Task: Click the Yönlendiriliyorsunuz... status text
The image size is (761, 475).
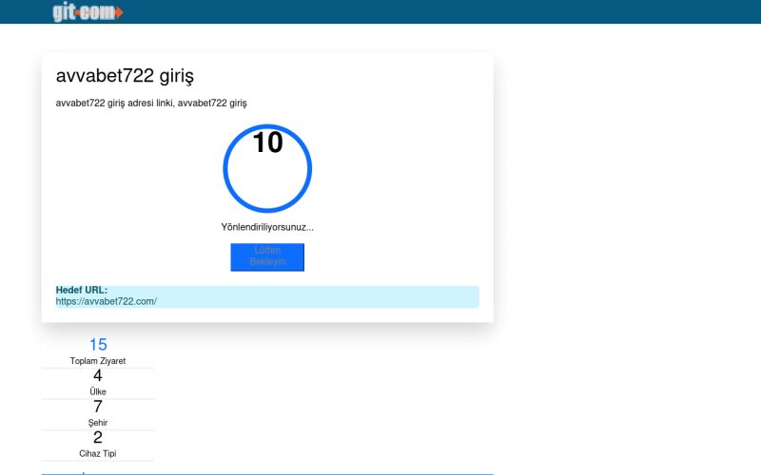Action: point(267,227)
